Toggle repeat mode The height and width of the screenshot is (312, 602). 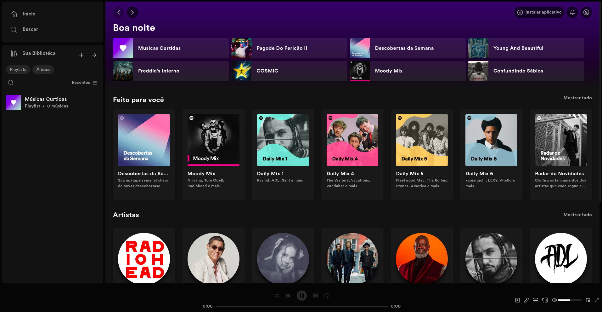tap(327, 296)
